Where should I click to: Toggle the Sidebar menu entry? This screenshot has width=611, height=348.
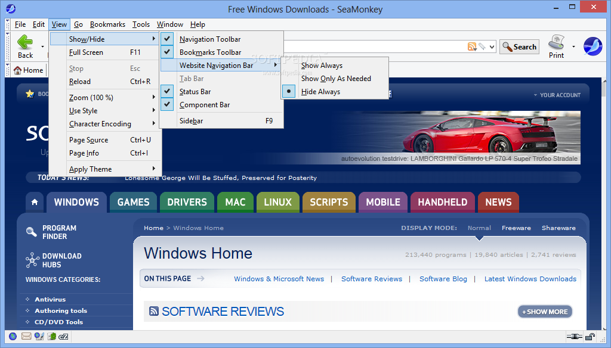click(221, 121)
